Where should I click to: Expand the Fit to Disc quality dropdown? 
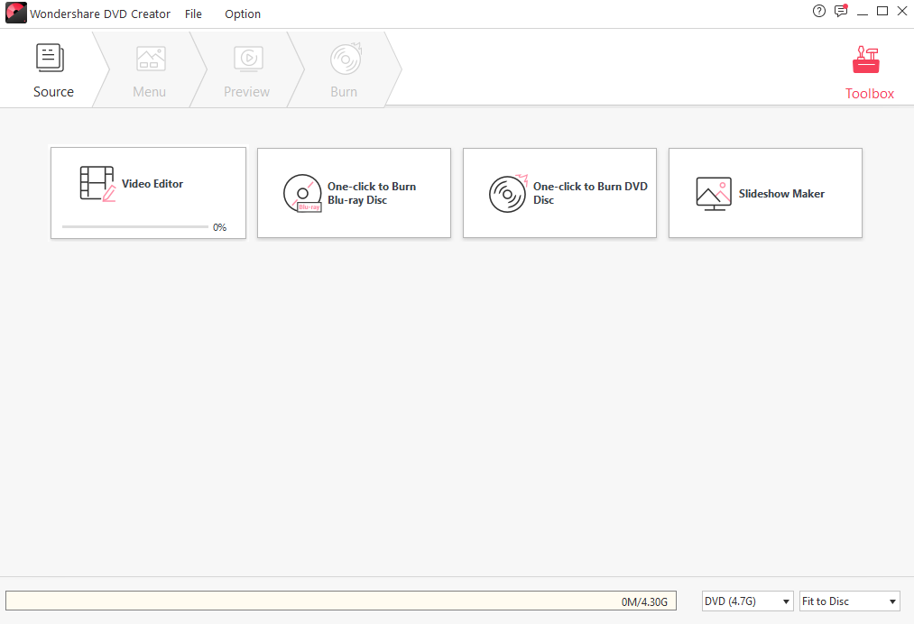[x=849, y=601]
